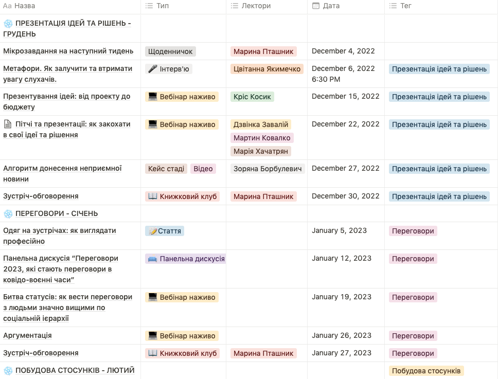
Task: Open the Тип column header menu
Action: tap(163, 6)
